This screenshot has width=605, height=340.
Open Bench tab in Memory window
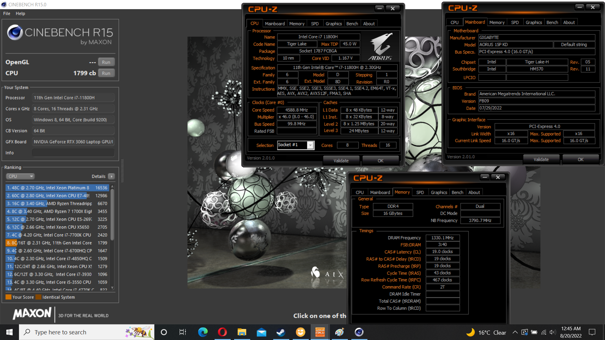pyautogui.click(x=458, y=192)
